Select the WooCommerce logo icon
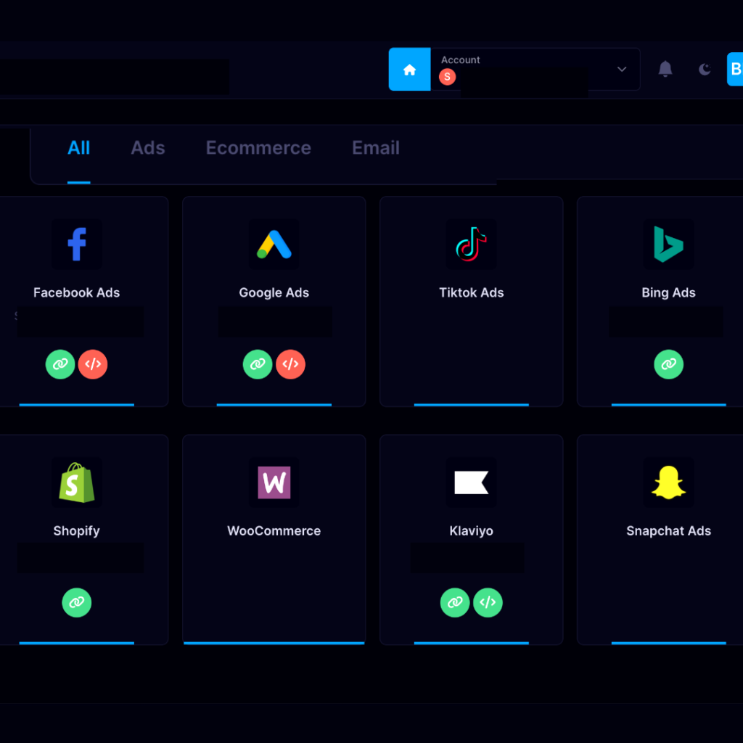Viewport: 743px width, 743px height. coord(274,483)
